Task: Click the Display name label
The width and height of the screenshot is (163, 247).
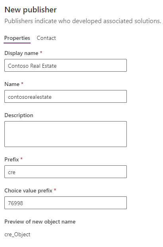Action: point(21,53)
